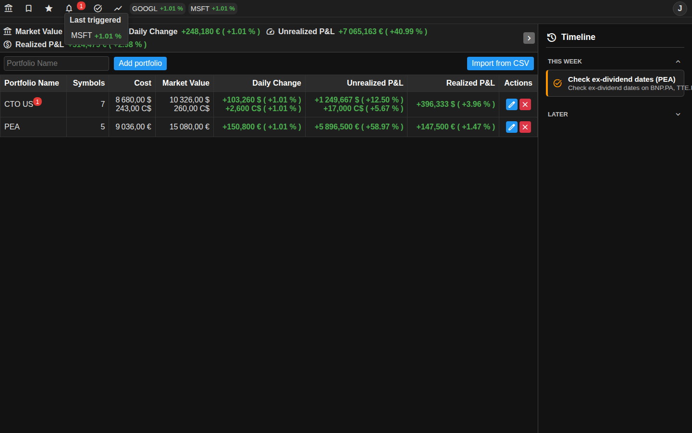The width and height of the screenshot is (692, 433).
Task: Click the Import from CSV button
Action: click(x=500, y=64)
